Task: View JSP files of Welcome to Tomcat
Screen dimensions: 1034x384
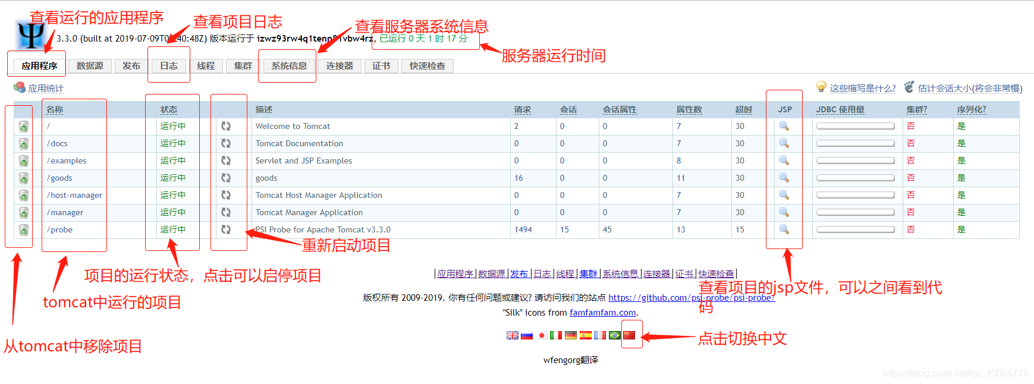Action: tap(784, 126)
